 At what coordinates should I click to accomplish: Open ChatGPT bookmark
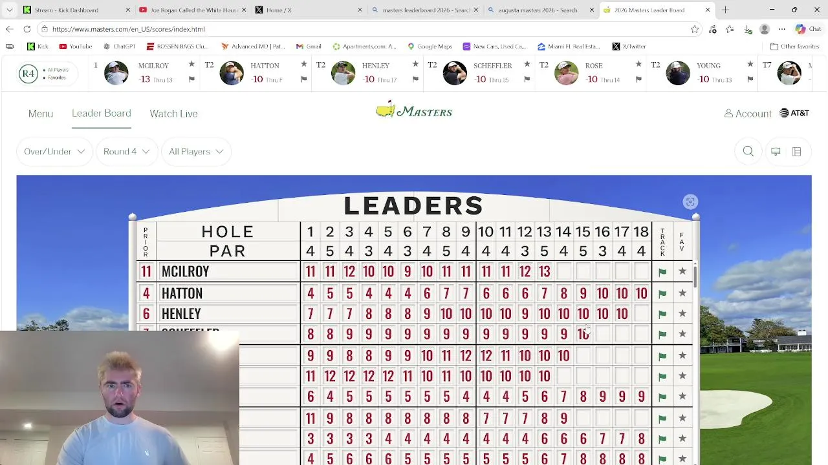pyautogui.click(x=118, y=46)
